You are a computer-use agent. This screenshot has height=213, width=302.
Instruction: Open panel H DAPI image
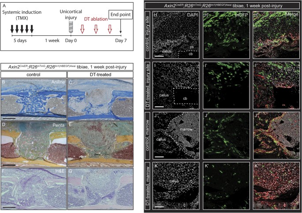coord(176,34)
